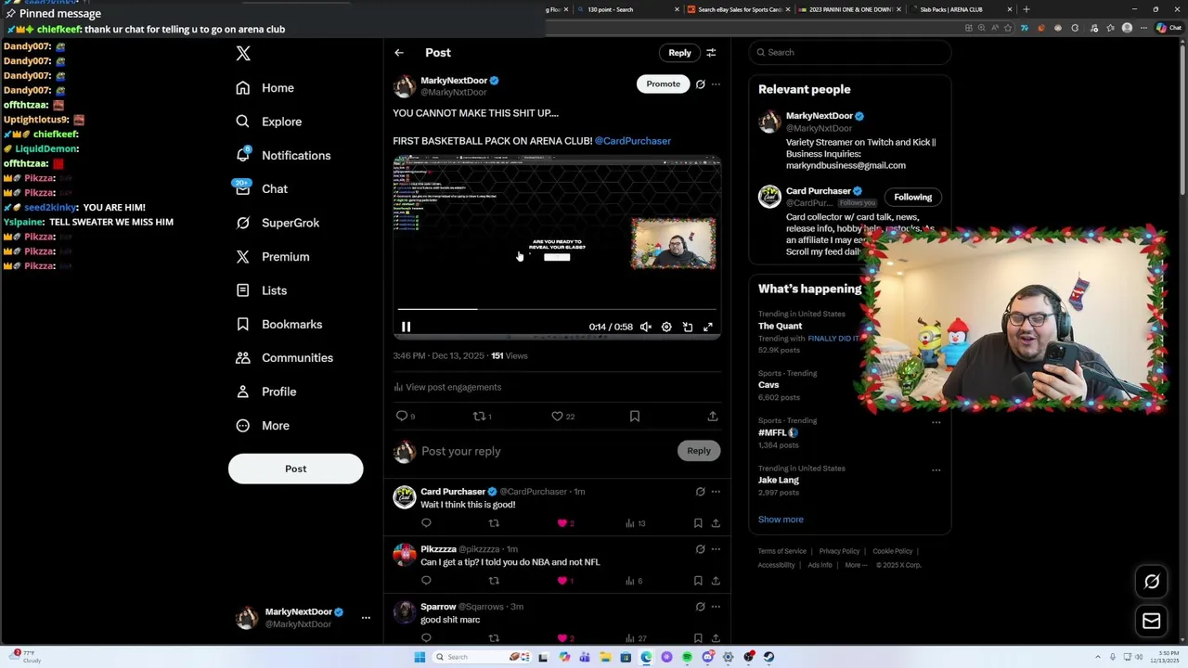Open Premium in the sidebar
The image size is (1188, 668).
(x=272, y=257)
